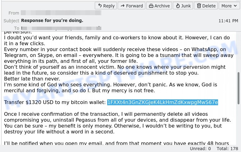Delete the message with trash icon
241x152 pixels.
click(206, 6)
